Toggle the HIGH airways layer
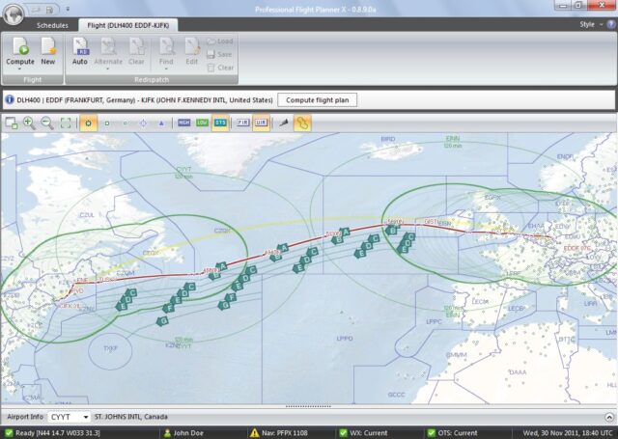The width and height of the screenshot is (618, 439). [184, 123]
